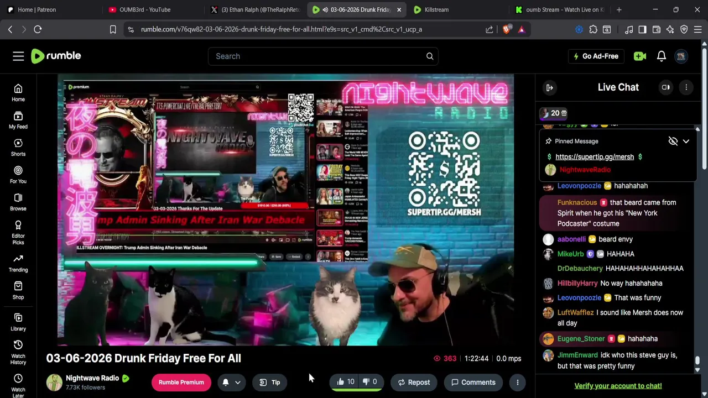Image resolution: width=708 pixels, height=398 pixels.
Task: Open the Comments button
Action: (473, 382)
